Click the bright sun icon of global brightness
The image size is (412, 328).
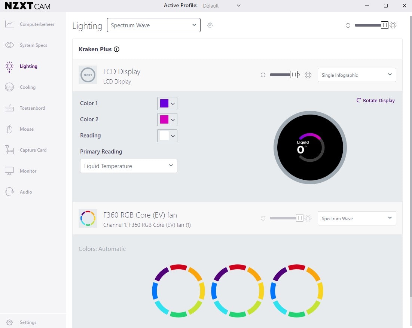[x=393, y=25]
